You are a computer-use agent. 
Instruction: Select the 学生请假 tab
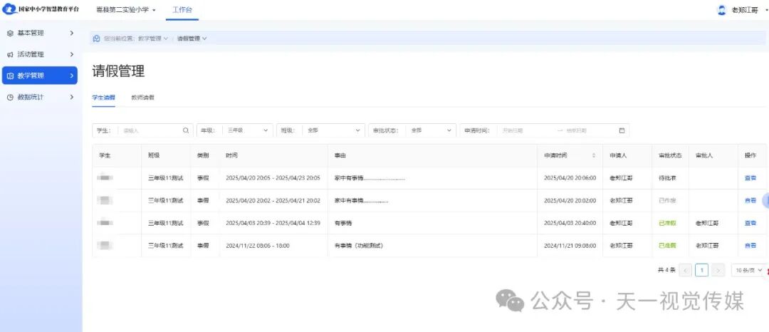103,98
